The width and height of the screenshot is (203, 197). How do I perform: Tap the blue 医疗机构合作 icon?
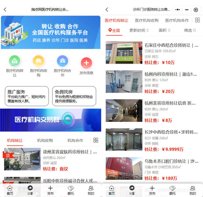tap(62, 61)
